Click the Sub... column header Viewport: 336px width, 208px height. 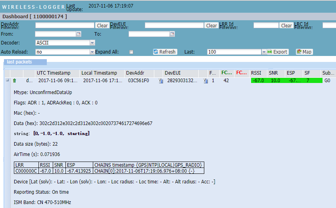click(x=328, y=73)
